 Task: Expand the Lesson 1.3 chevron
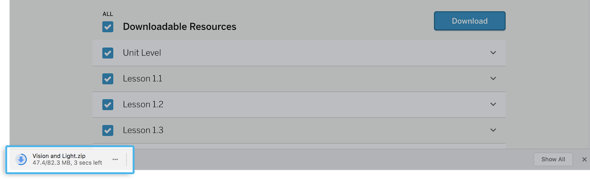(x=493, y=130)
